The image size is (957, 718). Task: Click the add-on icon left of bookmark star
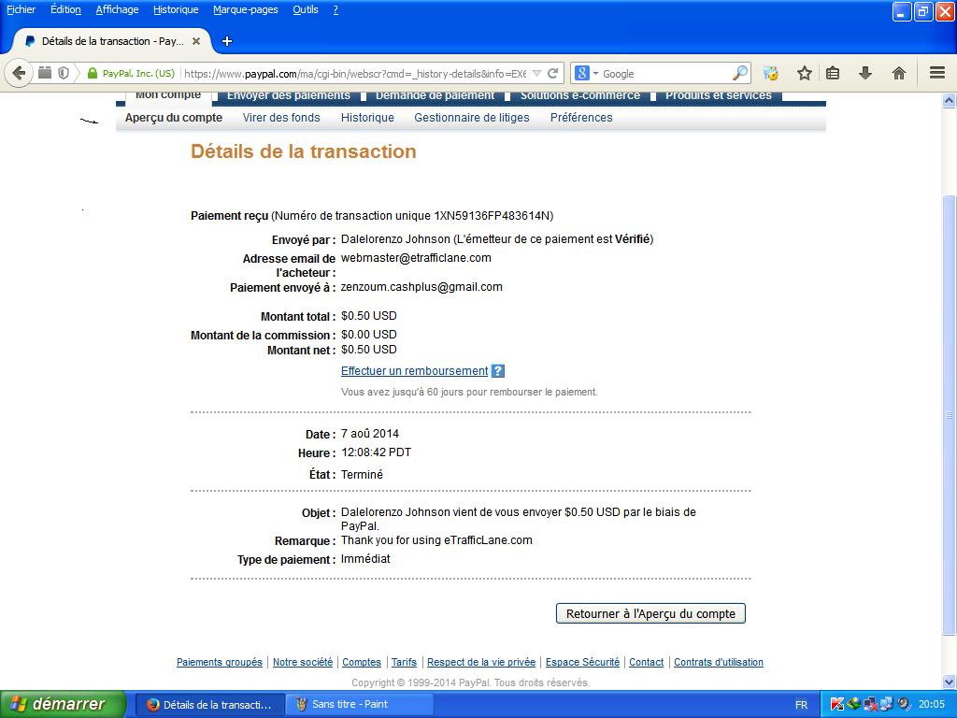pyautogui.click(x=771, y=73)
